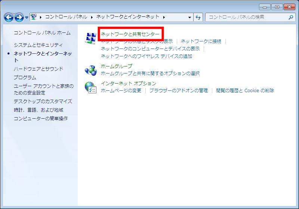Minimize the Control Panel window
Viewport: 299px width, 209px height.
coord(265,7)
